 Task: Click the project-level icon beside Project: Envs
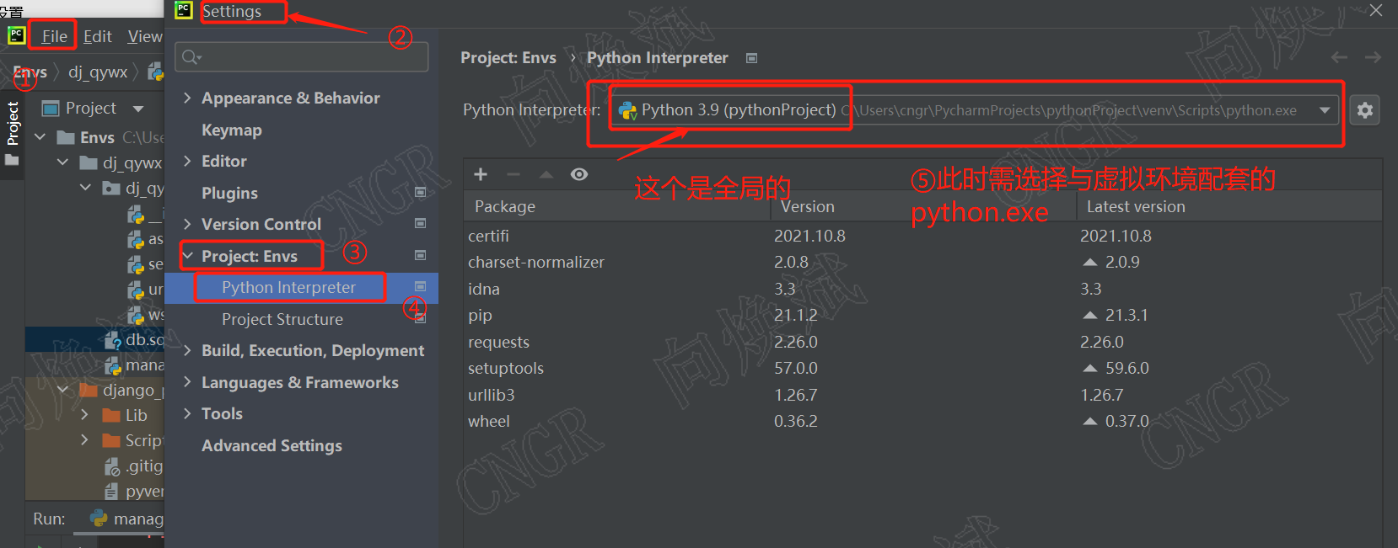(x=420, y=255)
